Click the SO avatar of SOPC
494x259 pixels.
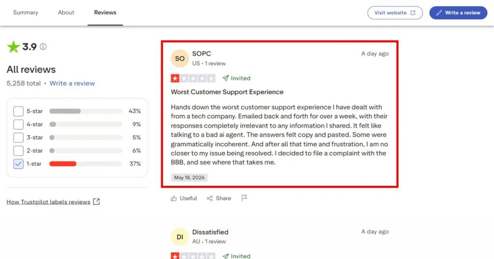(x=179, y=58)
